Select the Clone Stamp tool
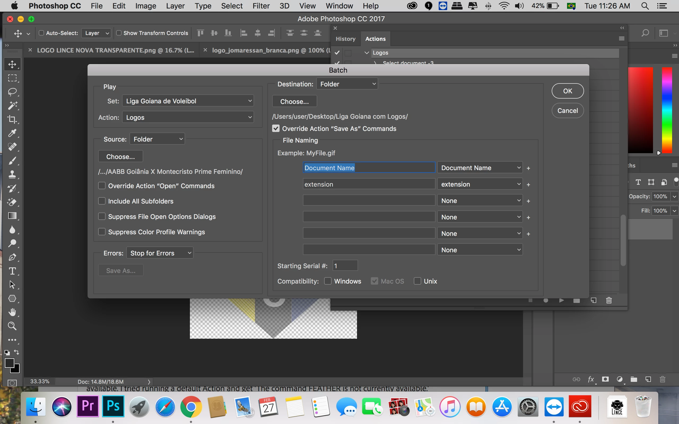 coord(12,174)
